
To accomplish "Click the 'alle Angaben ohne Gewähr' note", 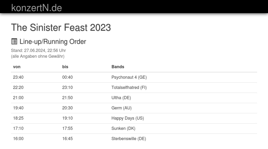I will coord(38,56).
